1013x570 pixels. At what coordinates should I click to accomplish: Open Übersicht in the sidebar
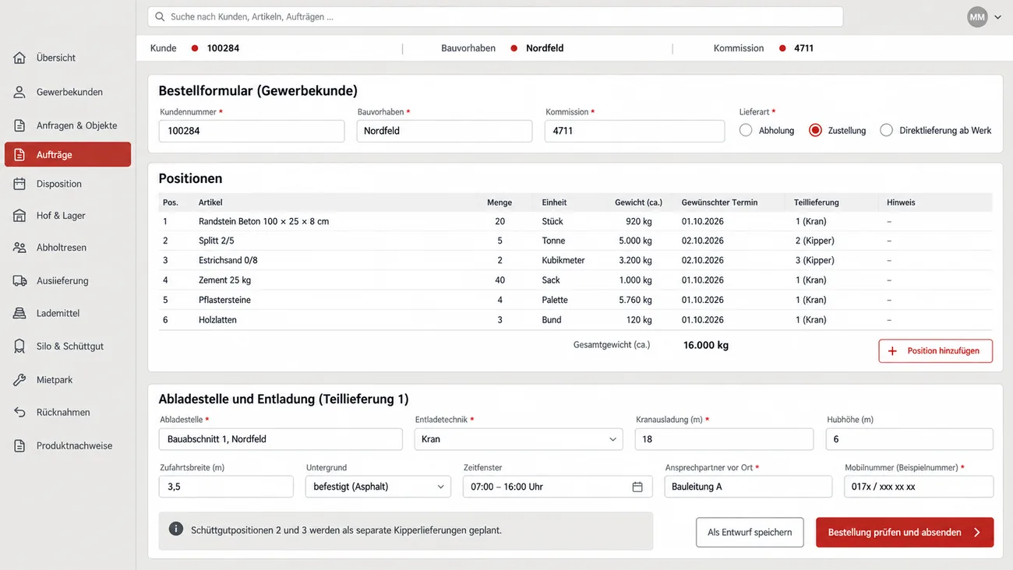67,58
